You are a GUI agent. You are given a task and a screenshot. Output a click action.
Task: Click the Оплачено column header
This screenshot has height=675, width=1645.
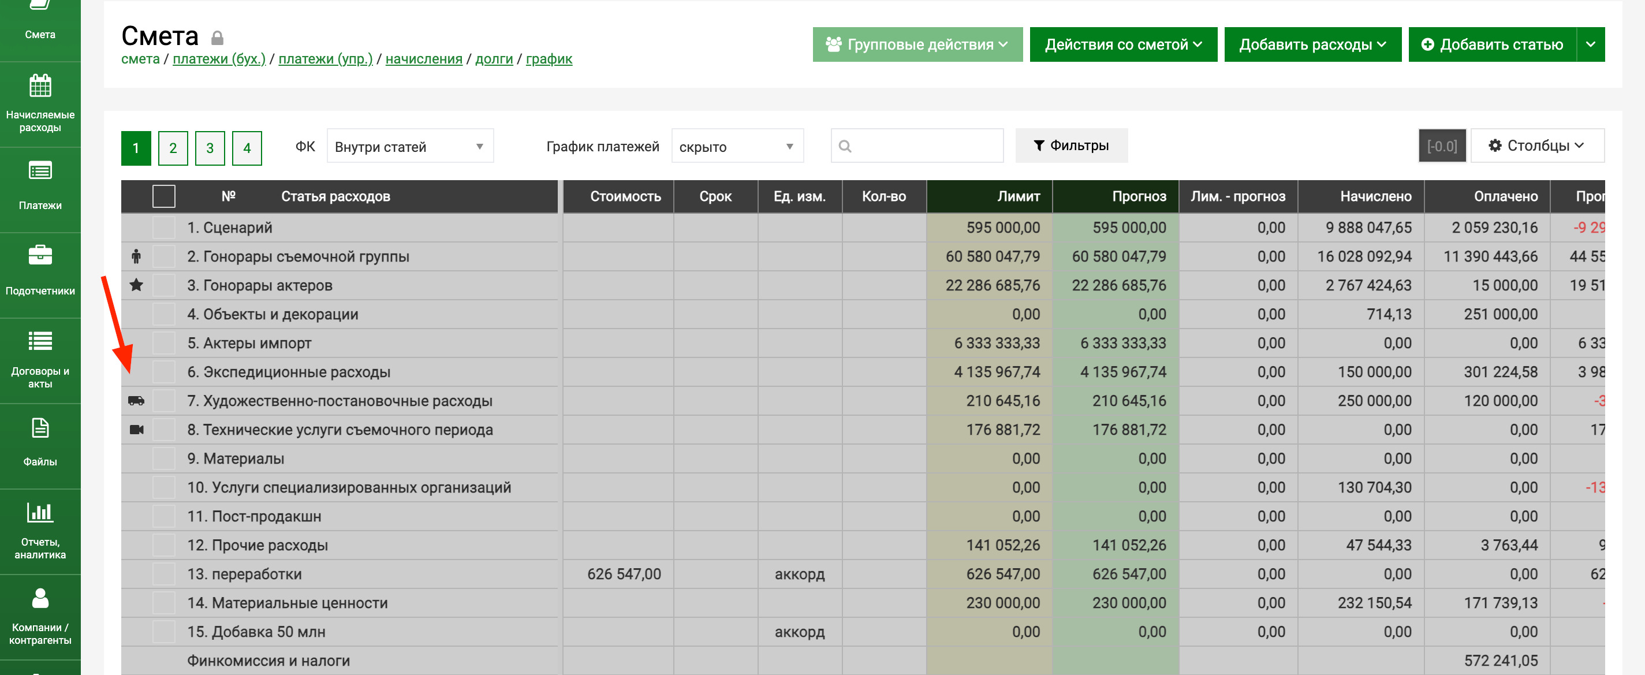(x=1487, y=196)
